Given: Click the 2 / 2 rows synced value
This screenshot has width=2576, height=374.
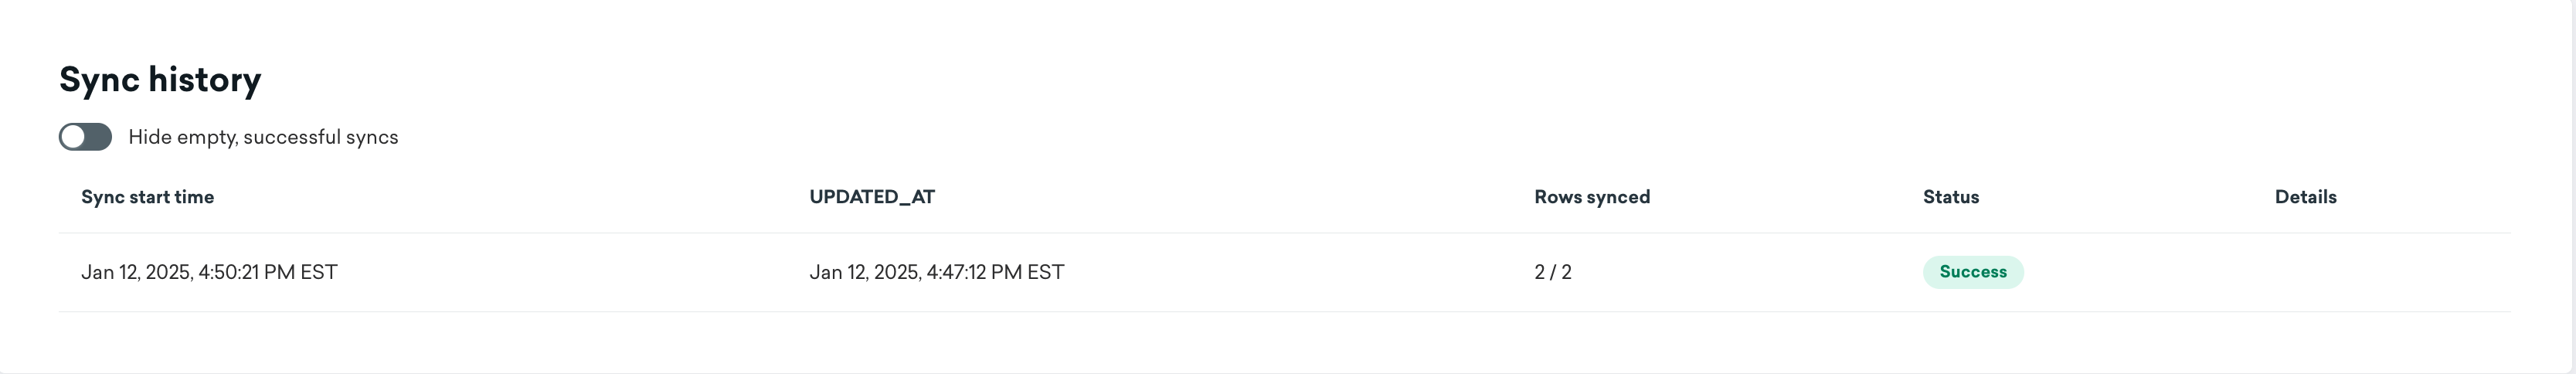Looking at the screenshot, I should [x=1553, y=272].
